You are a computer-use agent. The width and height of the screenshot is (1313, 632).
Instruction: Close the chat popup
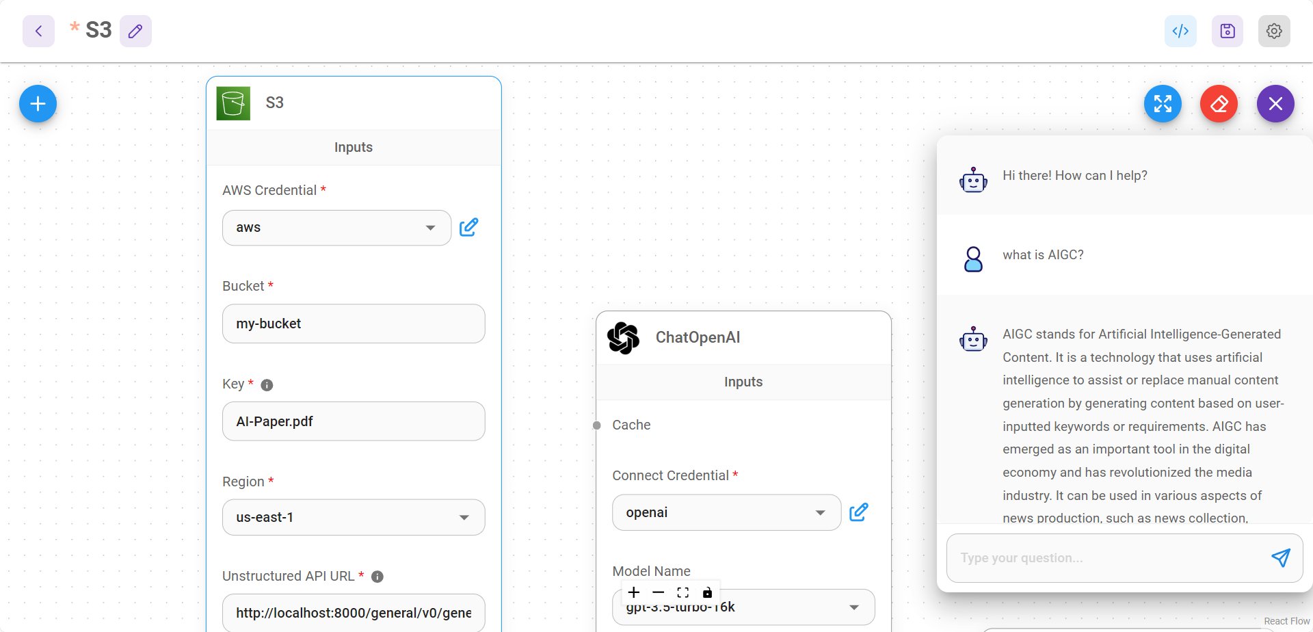(1275, 104)
